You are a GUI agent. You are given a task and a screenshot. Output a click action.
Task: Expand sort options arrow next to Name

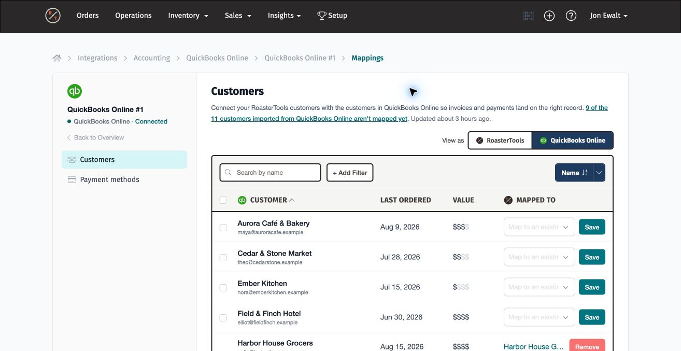click(x=599, y=173)
